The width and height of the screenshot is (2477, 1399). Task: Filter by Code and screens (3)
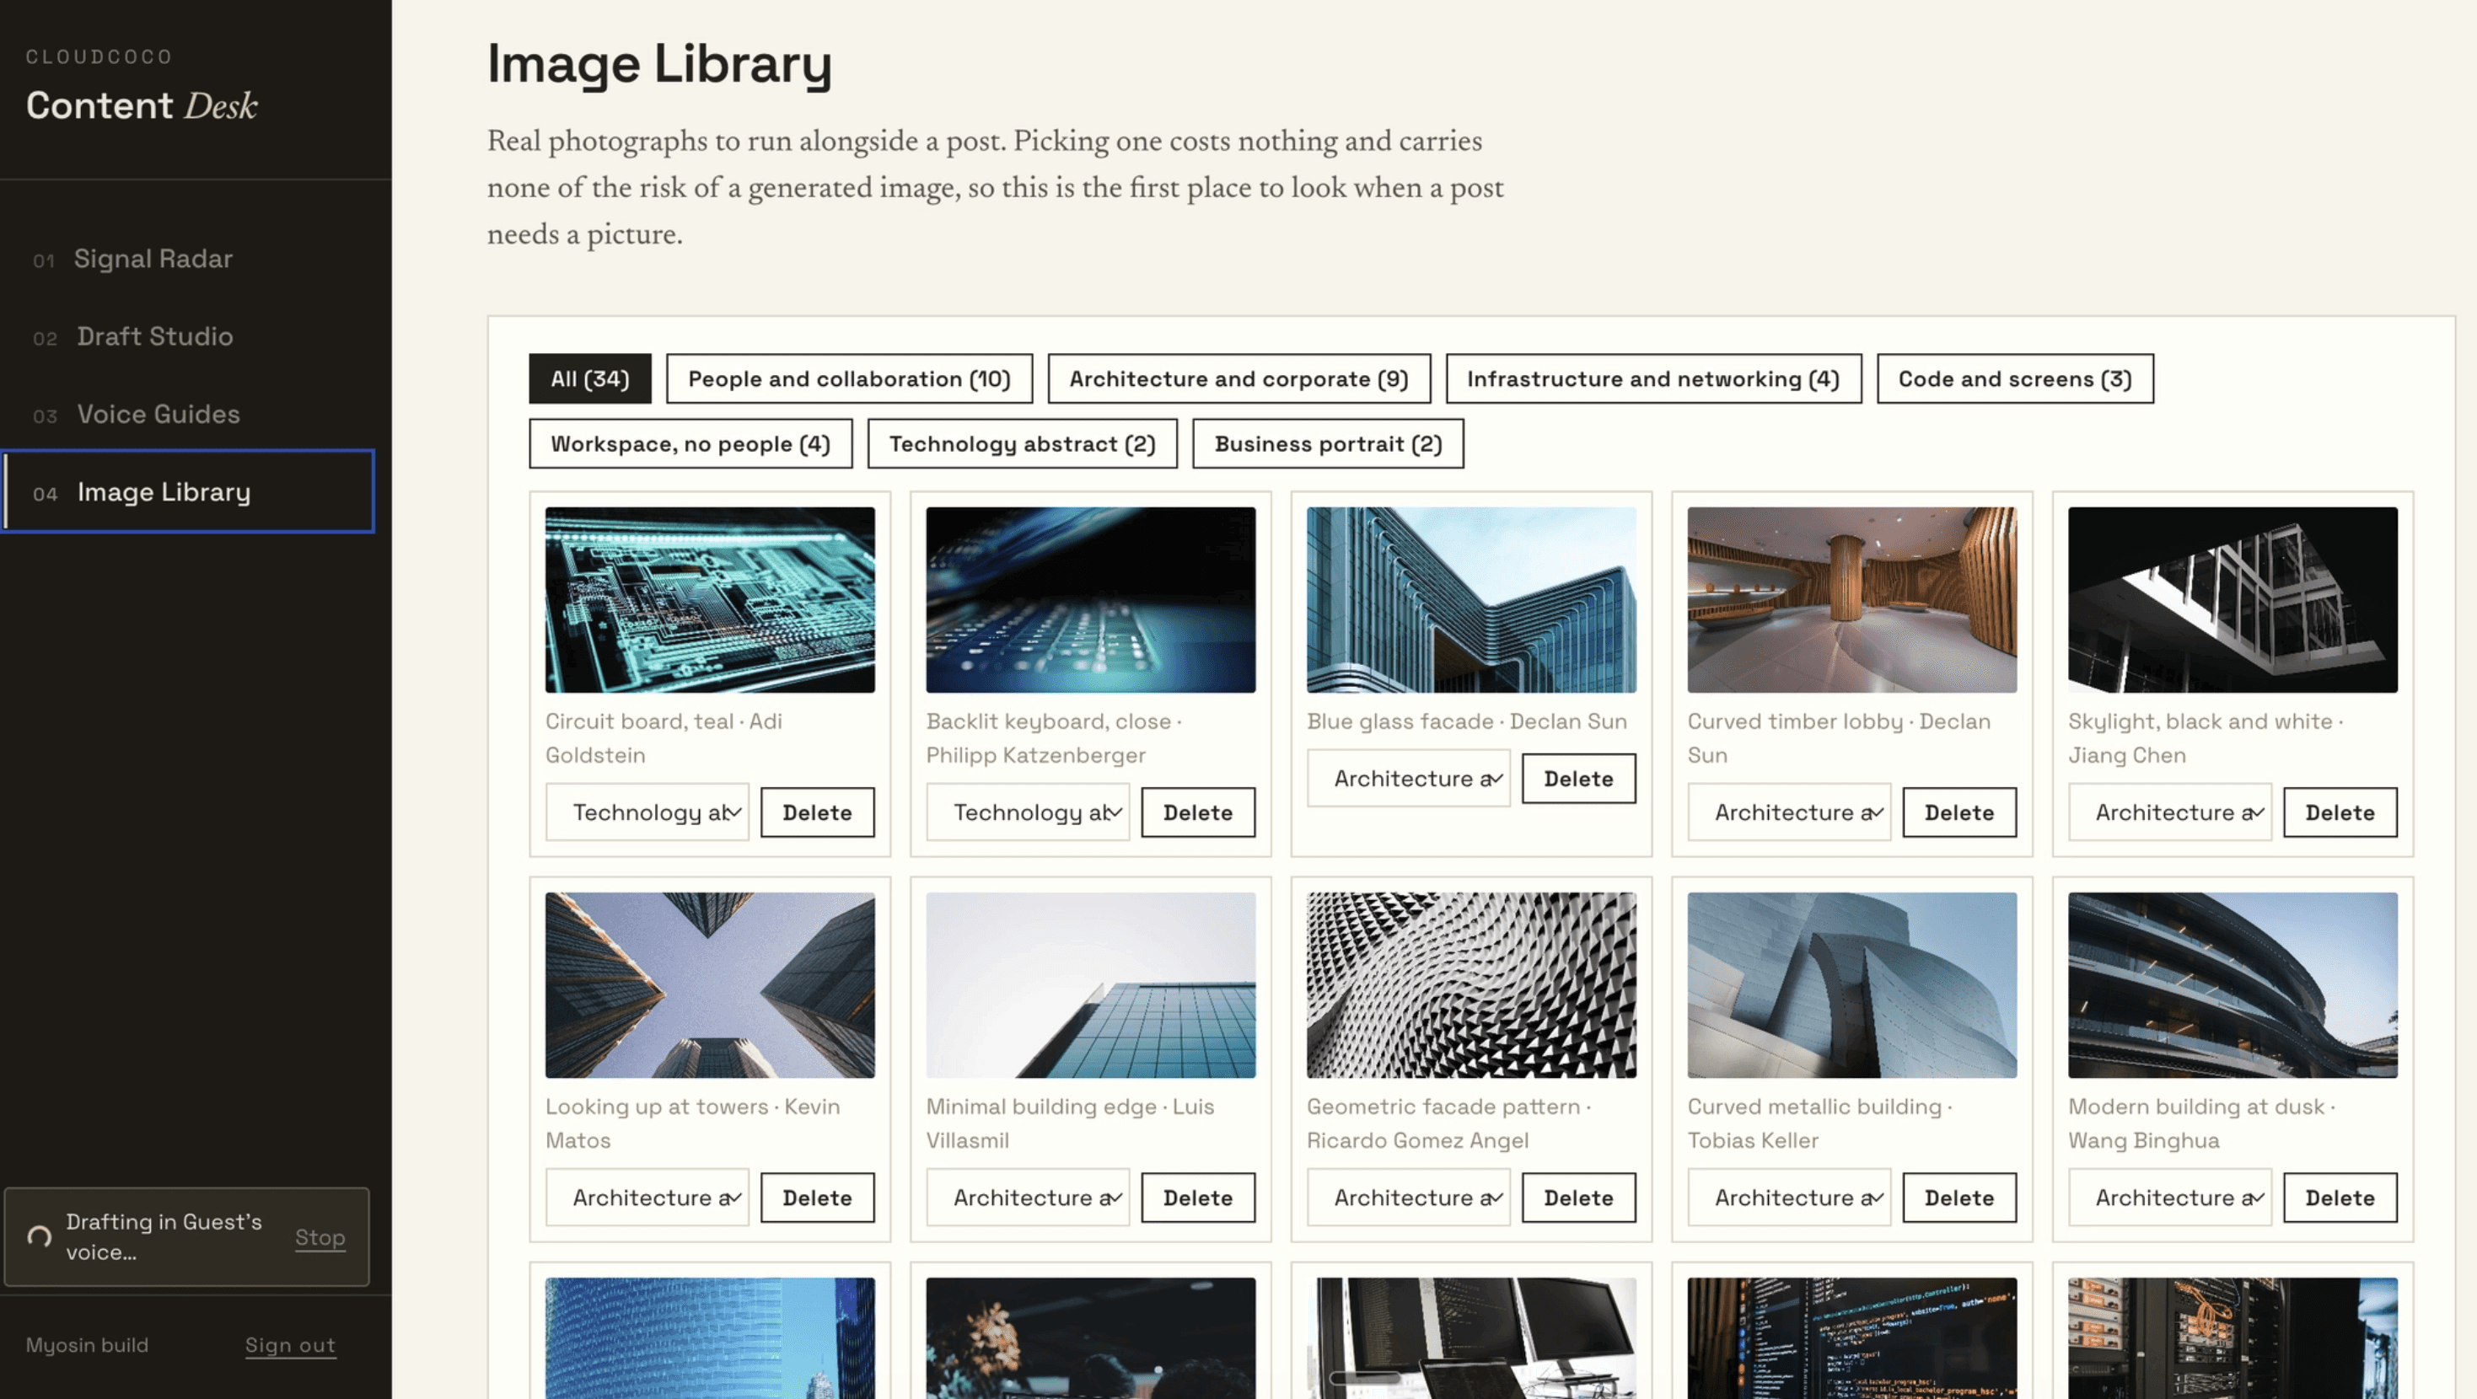pyautogui.click(x=2014, y=379)
